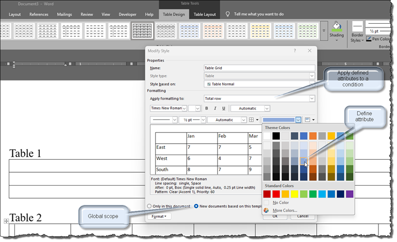Select 'New documents based on this template' option

point(196,206)
